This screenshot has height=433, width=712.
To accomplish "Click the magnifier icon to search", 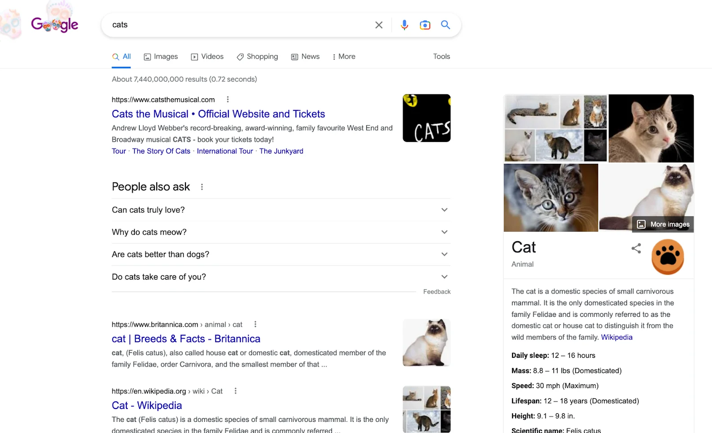I will pos(445,25).
